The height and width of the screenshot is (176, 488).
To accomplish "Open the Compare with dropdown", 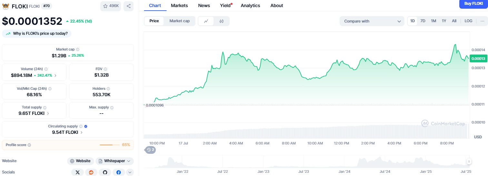I will pos(372,21).
